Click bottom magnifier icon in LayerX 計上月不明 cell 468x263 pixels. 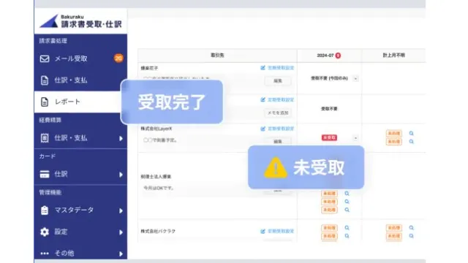[x=411, y=142]
